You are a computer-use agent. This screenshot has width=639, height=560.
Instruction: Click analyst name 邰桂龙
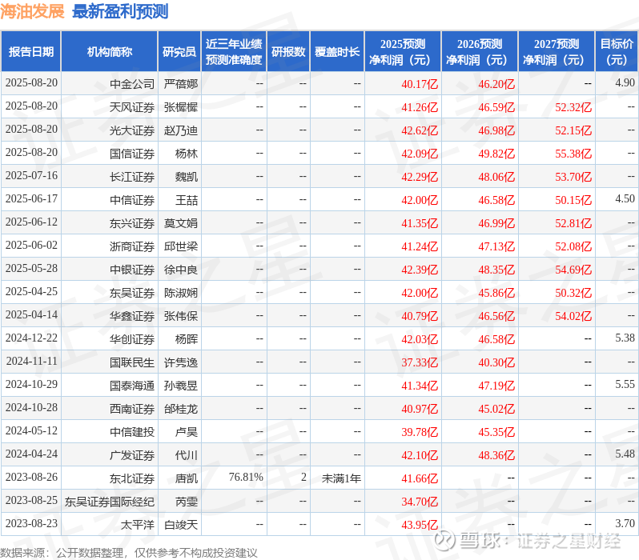pyautogui.click(x=180, y=409)
